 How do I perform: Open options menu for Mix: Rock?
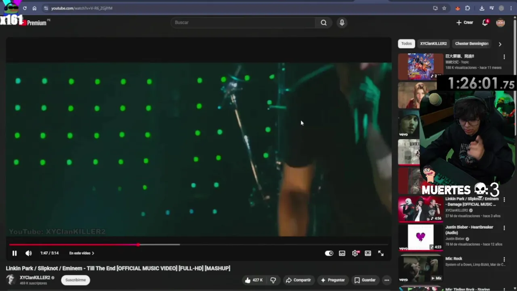504,259
